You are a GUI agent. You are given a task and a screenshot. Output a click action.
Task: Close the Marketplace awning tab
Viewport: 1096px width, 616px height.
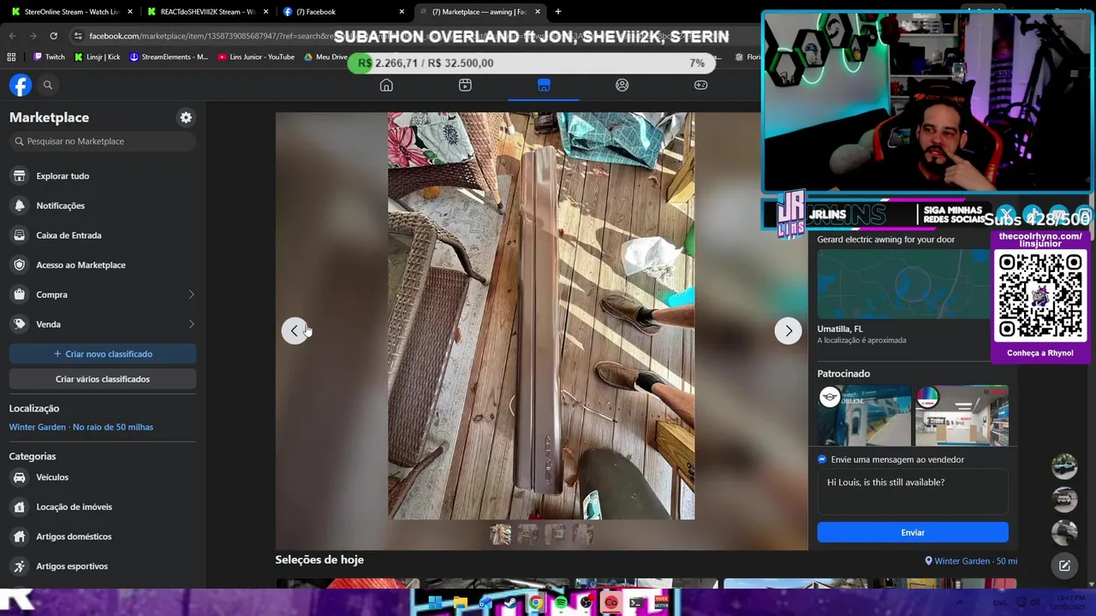click(537, 12)
